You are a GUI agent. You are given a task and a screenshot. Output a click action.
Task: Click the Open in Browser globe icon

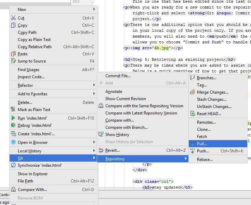coord(13,142)
